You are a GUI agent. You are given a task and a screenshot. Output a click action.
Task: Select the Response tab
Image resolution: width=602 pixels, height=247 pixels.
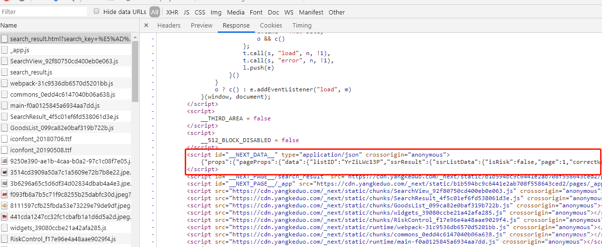point(236,25)
